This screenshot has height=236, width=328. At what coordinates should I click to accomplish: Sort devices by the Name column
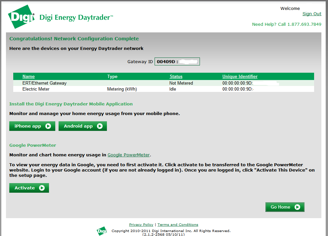(28, 76)
